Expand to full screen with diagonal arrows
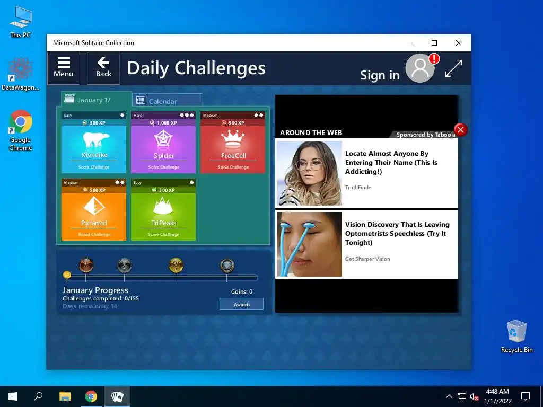This screenshot has height=407, width=543. pos(454,68)
